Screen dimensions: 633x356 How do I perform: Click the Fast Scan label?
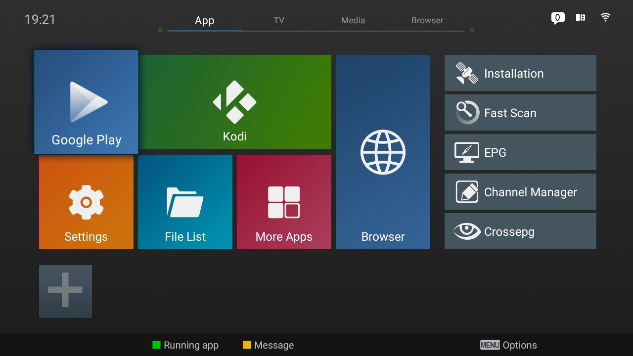[510, 113]
